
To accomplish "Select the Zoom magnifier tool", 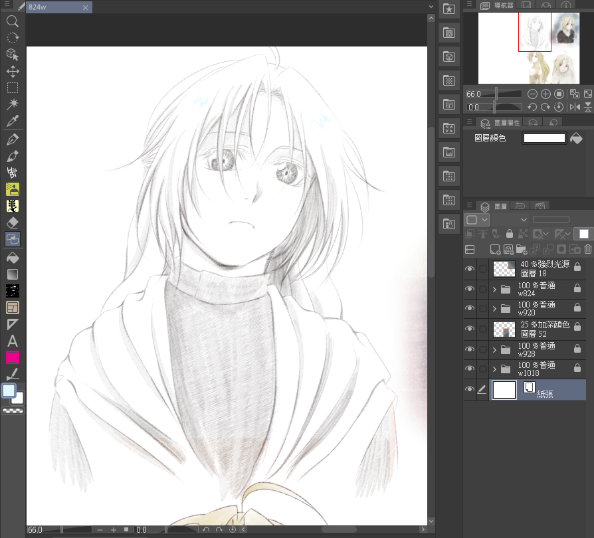I will point(13,21).
